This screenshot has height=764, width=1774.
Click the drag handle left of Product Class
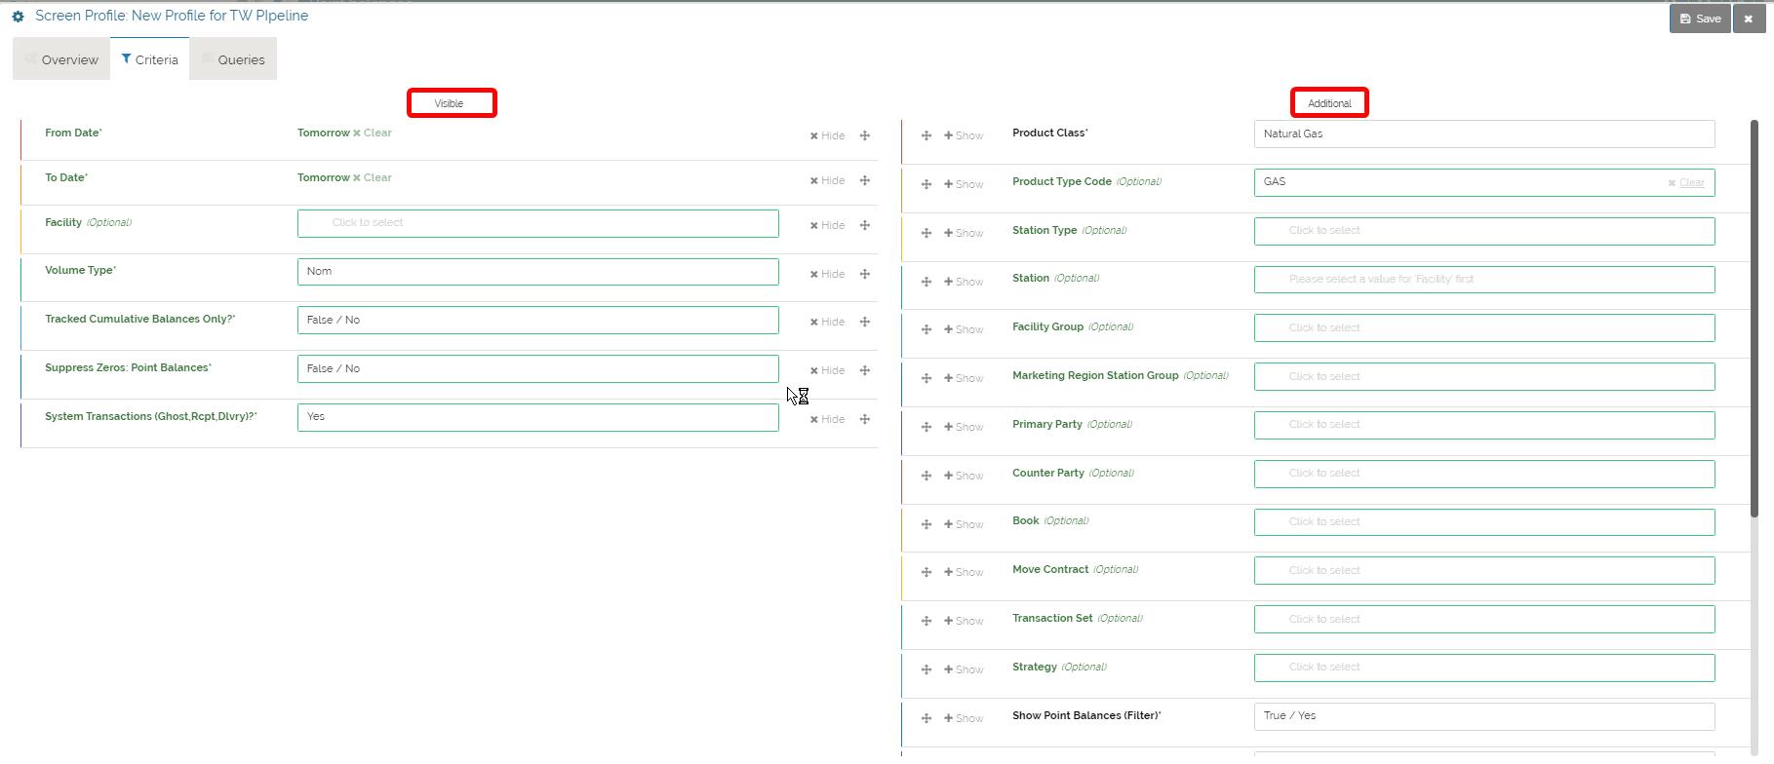(926, 135)
